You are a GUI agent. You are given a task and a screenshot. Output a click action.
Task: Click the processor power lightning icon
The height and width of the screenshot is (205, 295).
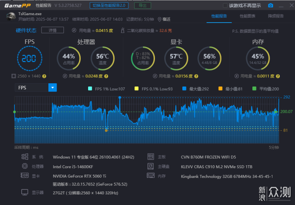(65, 76)
